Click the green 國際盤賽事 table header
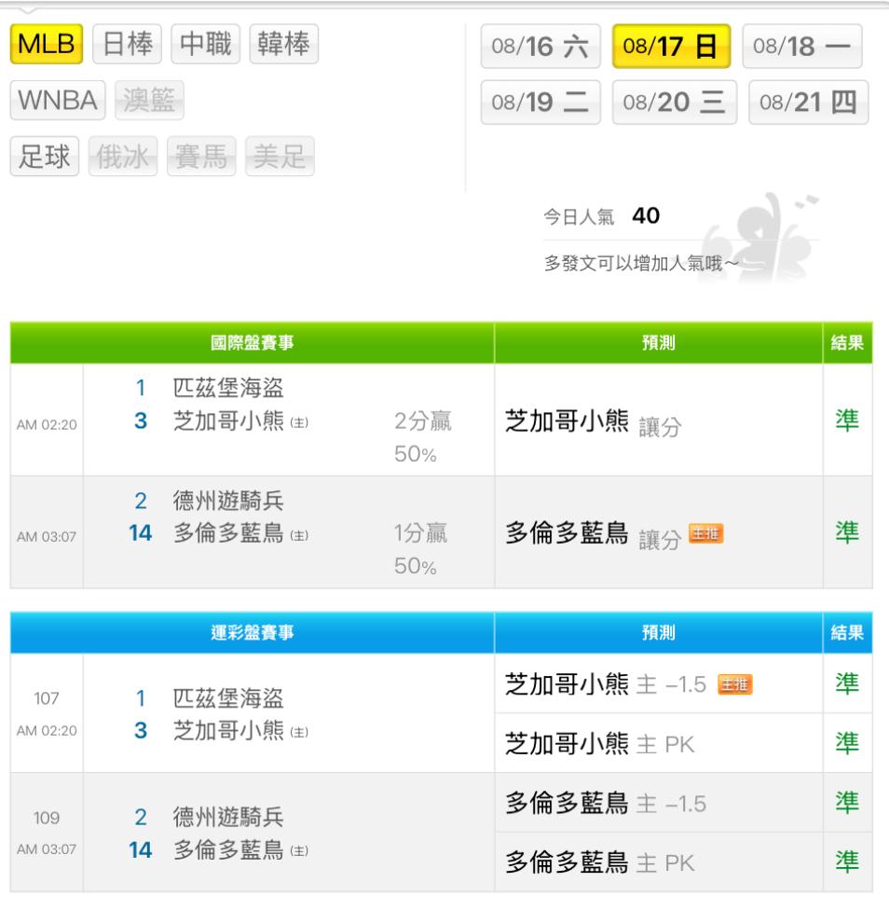889x910 pixels. (x=253, y=343)
